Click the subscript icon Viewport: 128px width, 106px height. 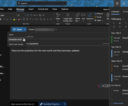(x=48, y=19)
